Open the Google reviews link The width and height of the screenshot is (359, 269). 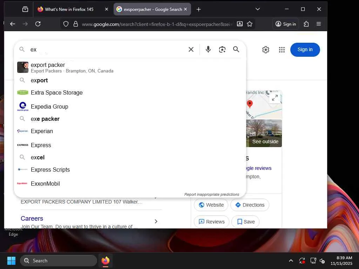pos(258,168)
